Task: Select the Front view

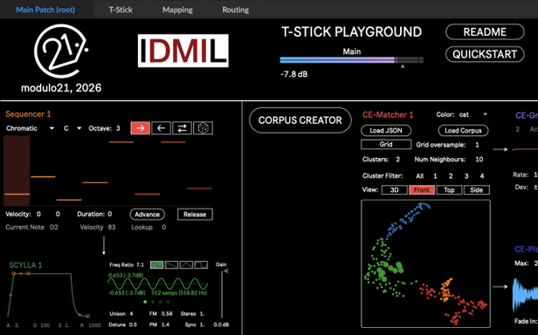Action: pos(422,190)
